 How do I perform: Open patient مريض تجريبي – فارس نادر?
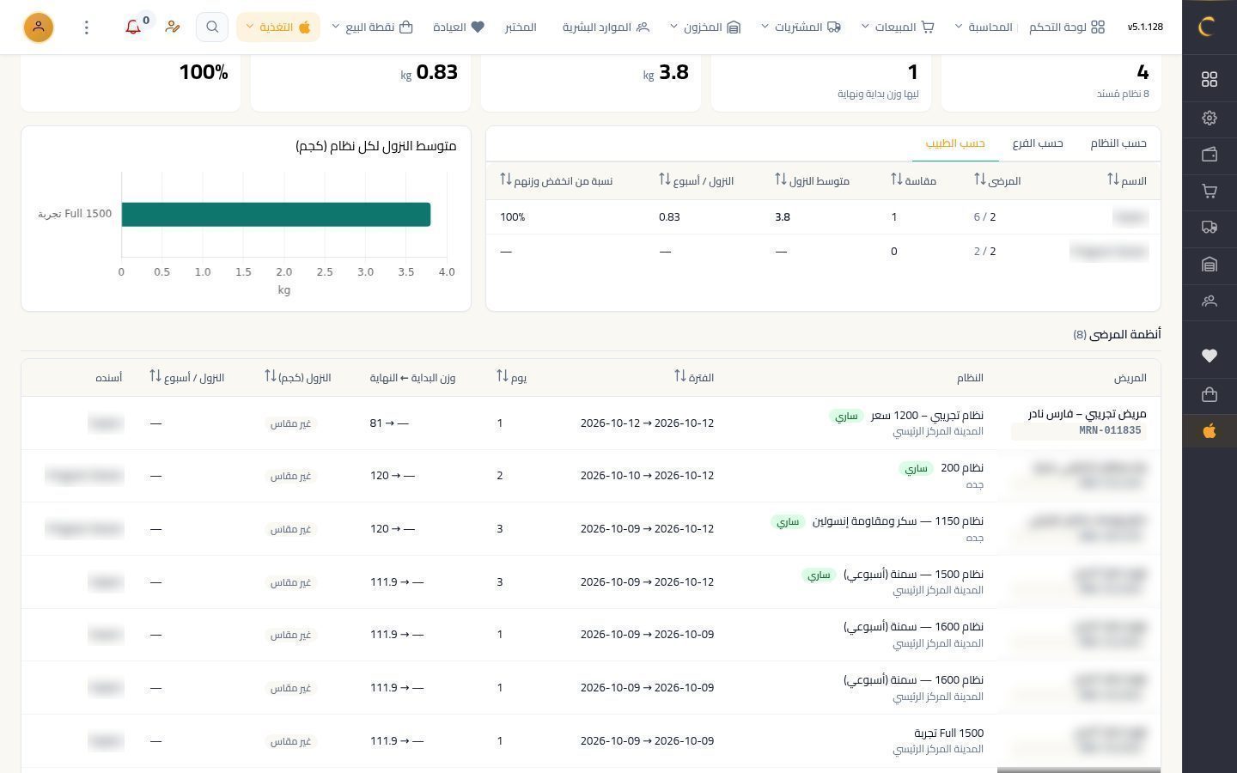[x=1087, y=413]
